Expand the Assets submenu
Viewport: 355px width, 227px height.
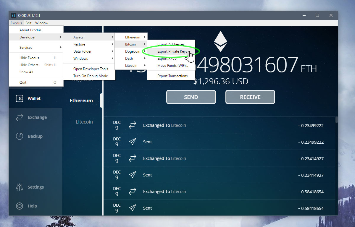pos(89,37)
